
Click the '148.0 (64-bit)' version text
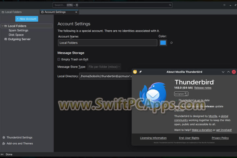(x=183, y=88)
